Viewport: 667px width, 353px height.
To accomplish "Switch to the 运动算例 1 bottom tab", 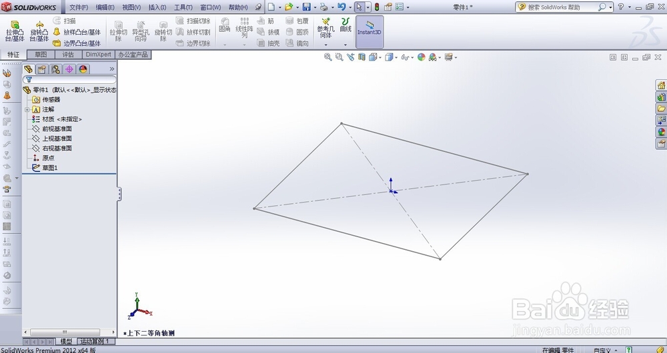I will [x=95, y=341].
